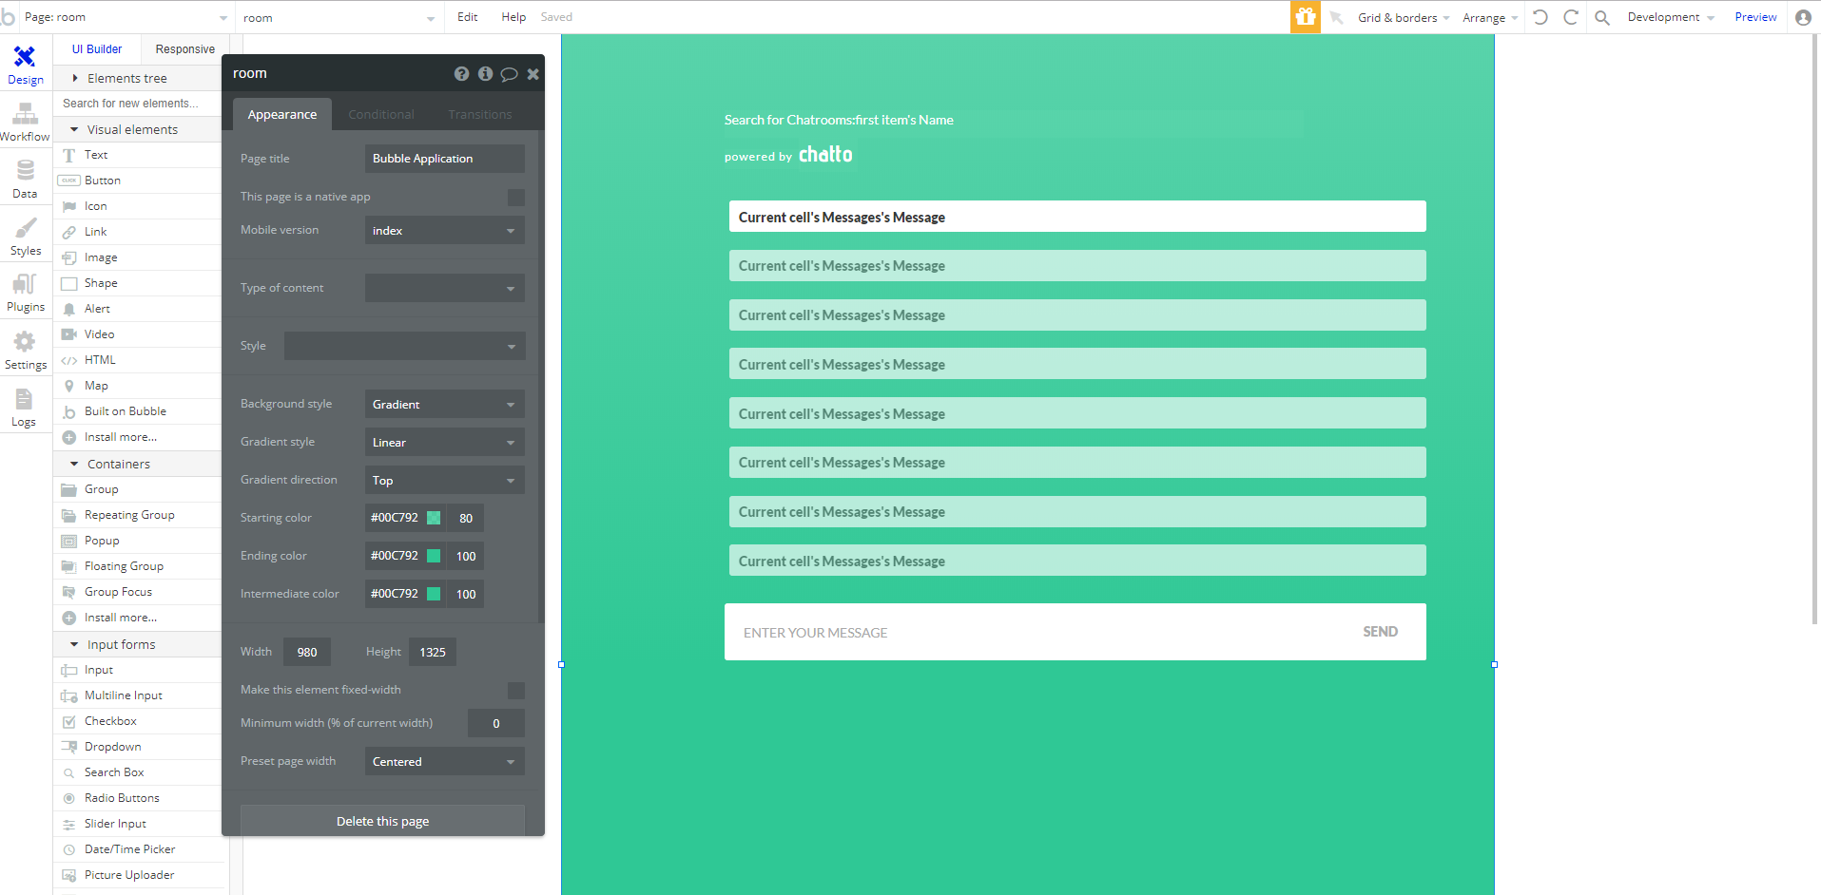Select the Text element tool
Screen dimensions: 1821x895
tap(139, 155)
